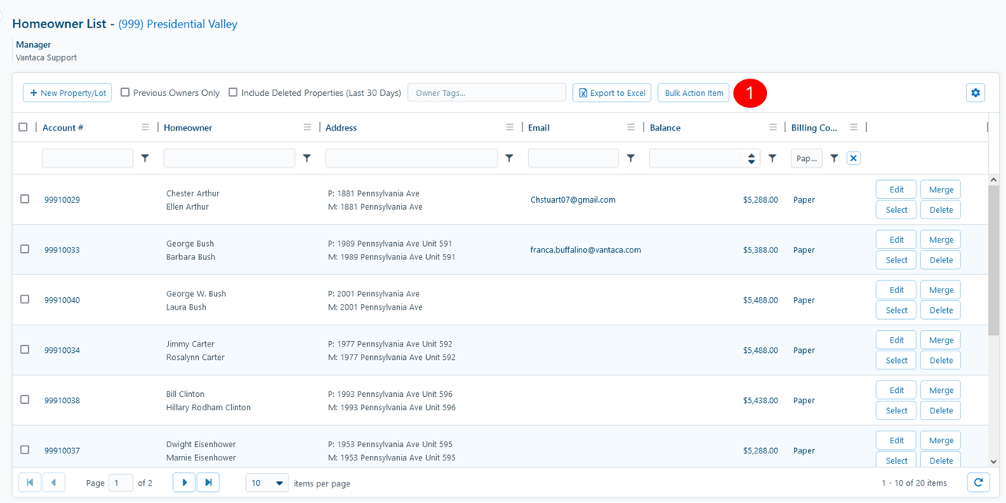The width and height of the screenshot is (1006, 503).
Task: Clear the Billing Communication filter with X
Action: [854, 158]
